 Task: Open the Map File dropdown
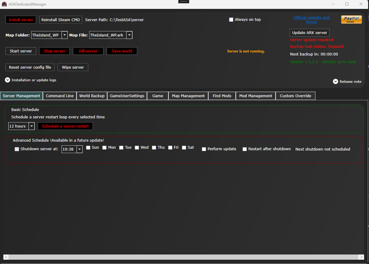coord(129,35)
